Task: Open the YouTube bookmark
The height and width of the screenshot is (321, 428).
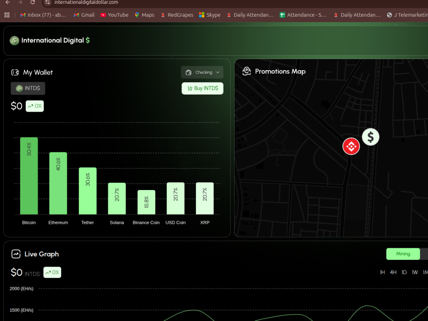Action: point(114,15)
